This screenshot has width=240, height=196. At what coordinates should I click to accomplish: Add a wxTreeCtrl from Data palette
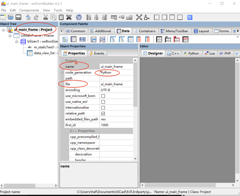[x=65, y=39]
